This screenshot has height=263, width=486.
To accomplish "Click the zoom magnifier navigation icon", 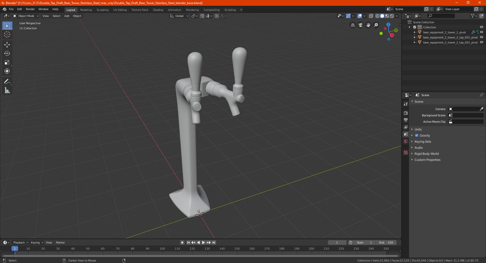I will (x=376, y=25).
